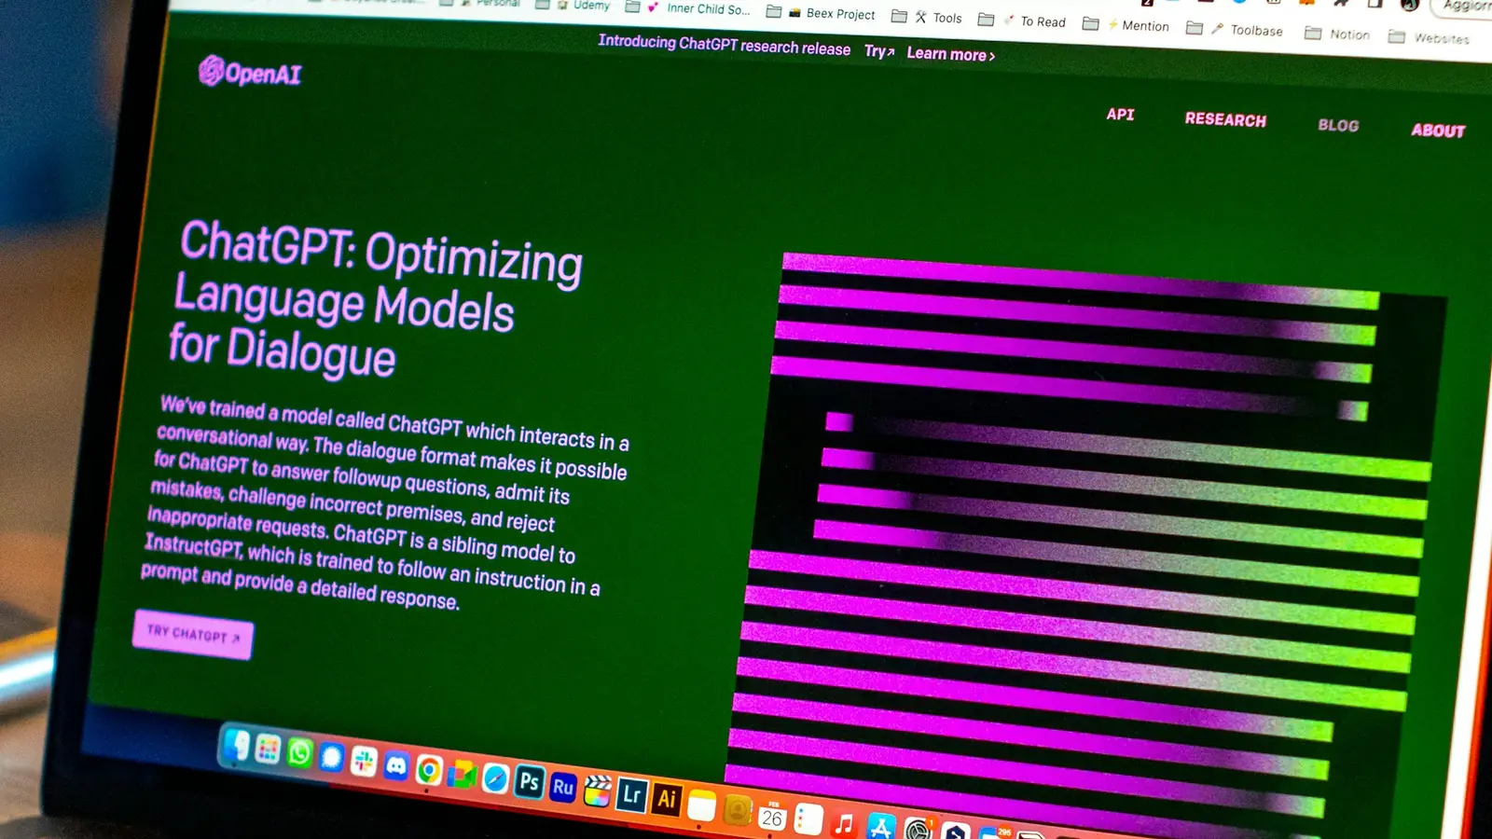
Task: Click the Google Chrome dock icon
Action: [x=429, y=770]
